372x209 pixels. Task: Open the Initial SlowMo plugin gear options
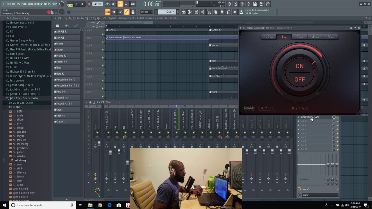[244, 28]
